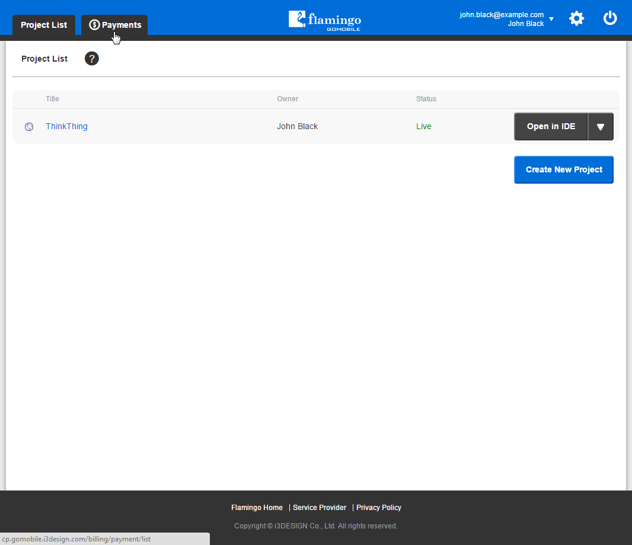Click the dollar icon on Payments tab
Screen dimensions: 632x545
click(x=94, y=25)
